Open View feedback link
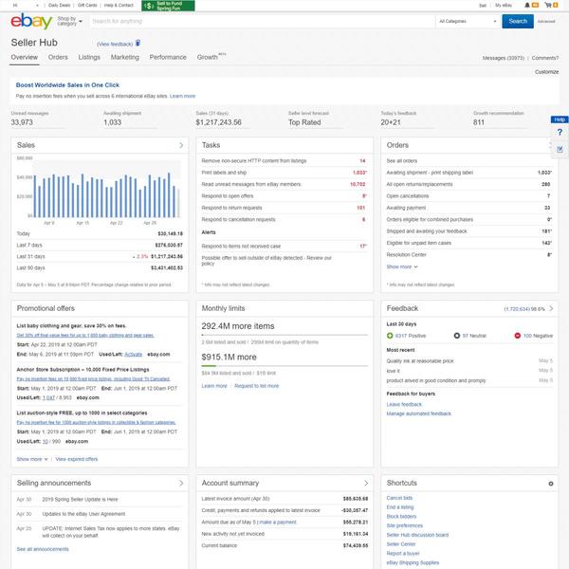This screenshot has height=569, width=569. (x=115, y=44)
